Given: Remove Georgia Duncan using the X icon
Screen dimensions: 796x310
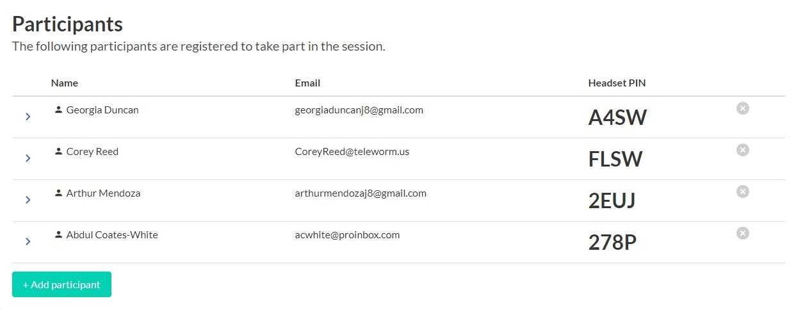Looking at the screenshot, I should coord(742,108).
